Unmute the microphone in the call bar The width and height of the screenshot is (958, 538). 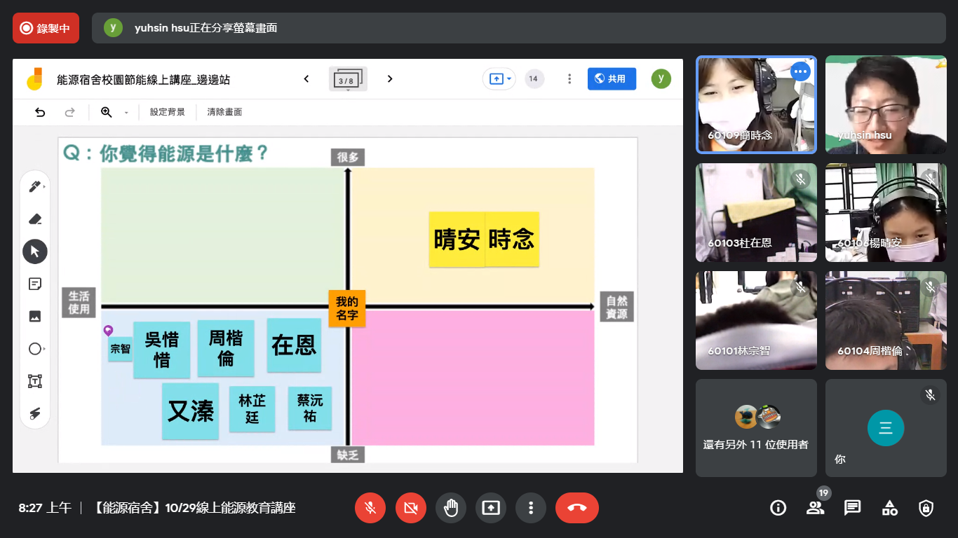(370, 508)
